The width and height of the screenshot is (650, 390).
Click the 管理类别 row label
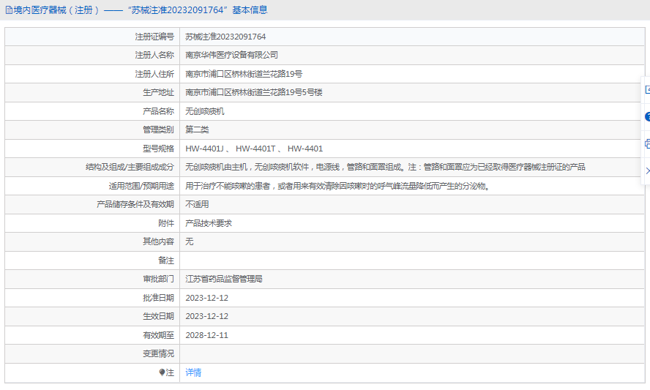(x=158, y=130)
